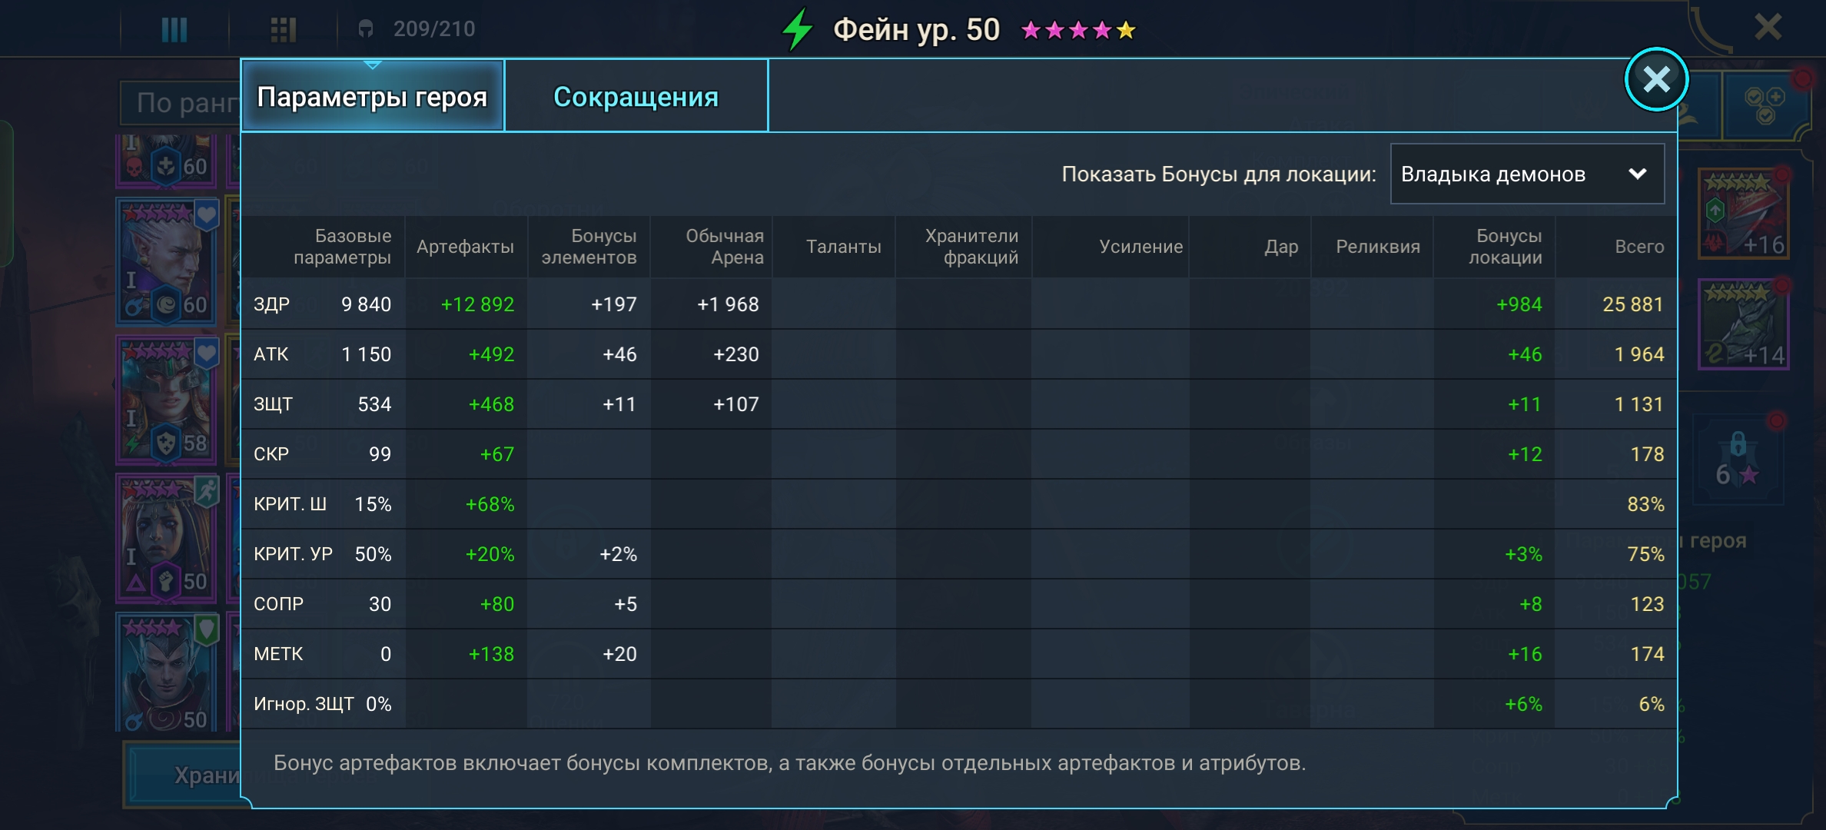The height and width of the screenshot is (830, 1826).
Task: Switch to the Сокращения tab
Action: point(636,97)
